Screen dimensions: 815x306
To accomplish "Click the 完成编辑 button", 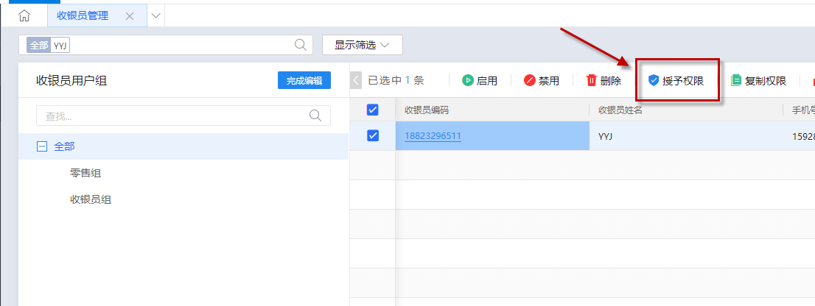I will tap(304, 81).
